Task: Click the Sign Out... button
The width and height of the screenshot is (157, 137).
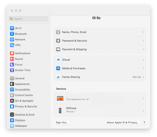Action: 62,123
